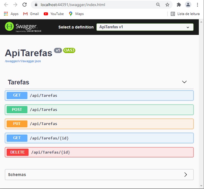Open the /swagger/v1/swagger.json link
Image resolution: width=204 pixels, height=189 pixels.
coord(23,61)
